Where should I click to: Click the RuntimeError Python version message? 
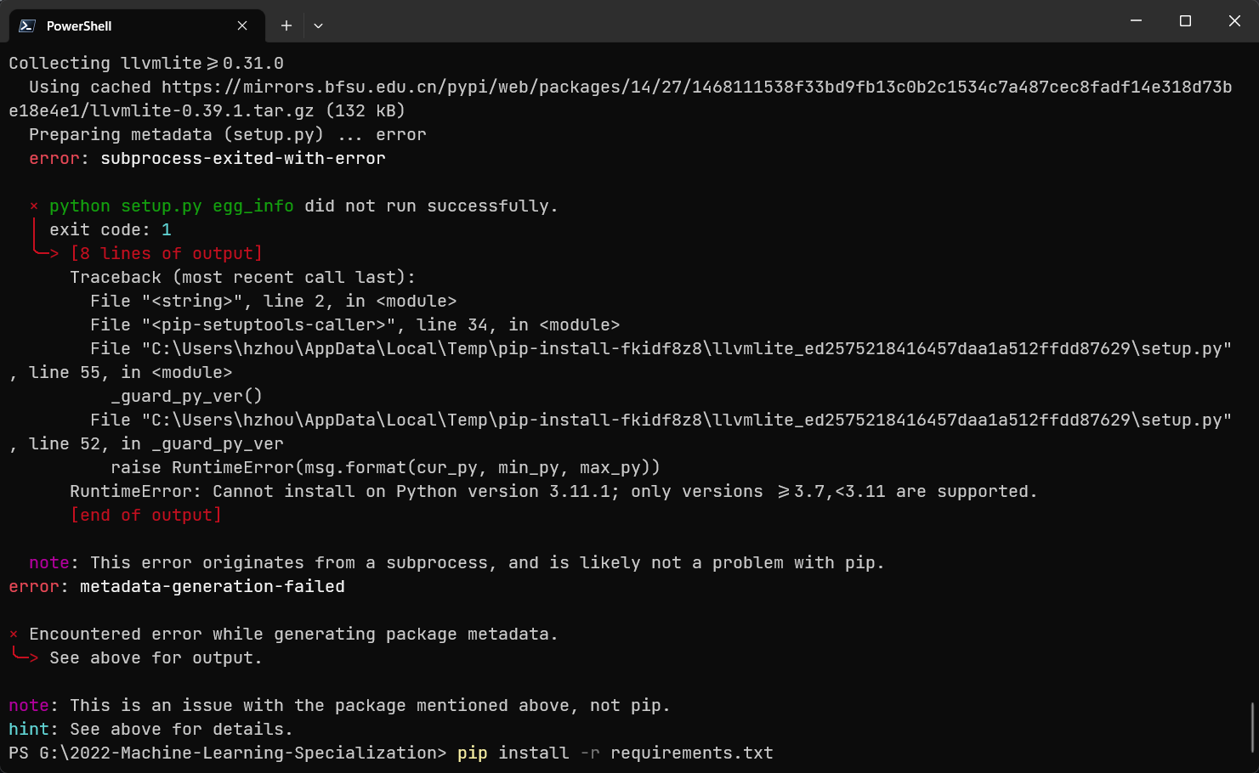(553, 491)
